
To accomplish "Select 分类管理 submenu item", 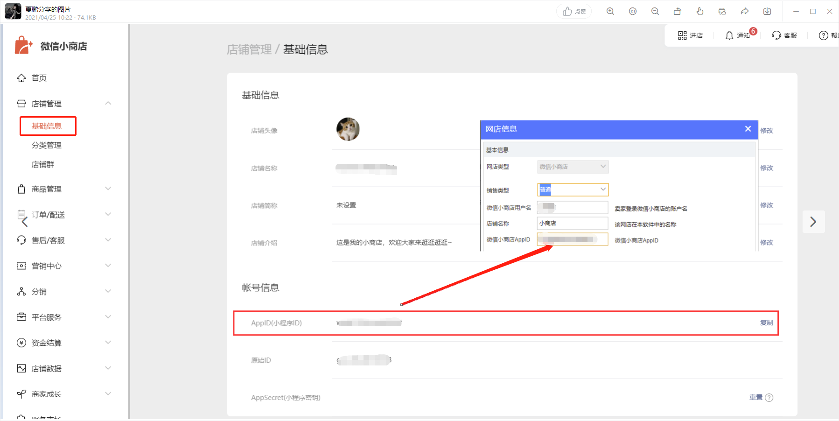I will tap(47, 145).
